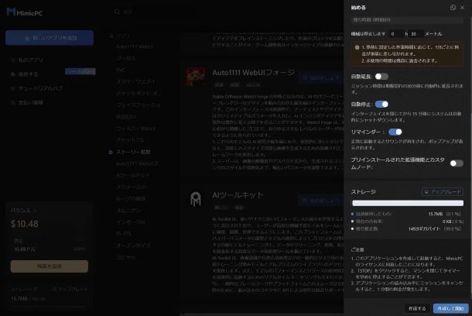
Task: Enable the 自動延長 auto-extend toggle
Action: pyautogui.click(x=381, y=77)
